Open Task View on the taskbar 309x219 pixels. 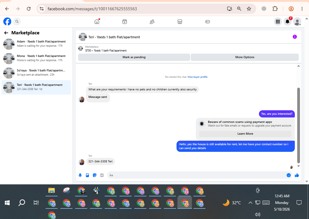coord(36,203)
